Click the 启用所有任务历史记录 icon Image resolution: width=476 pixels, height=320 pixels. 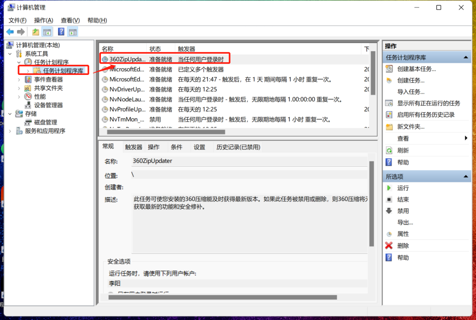(389, 115)
